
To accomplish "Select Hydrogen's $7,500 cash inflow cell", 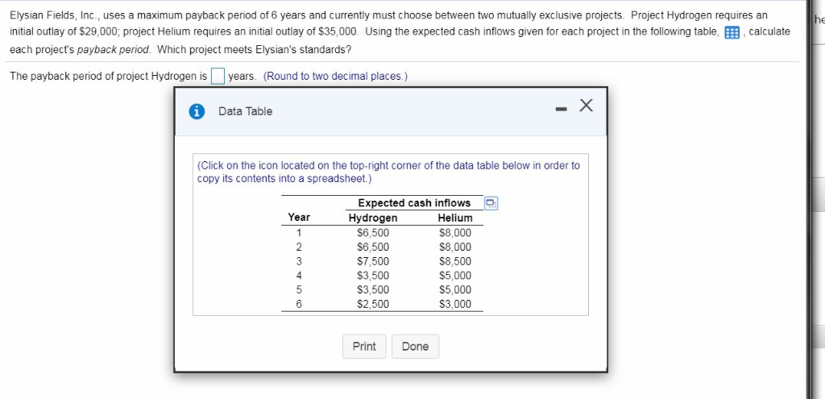I will (372, 261).
